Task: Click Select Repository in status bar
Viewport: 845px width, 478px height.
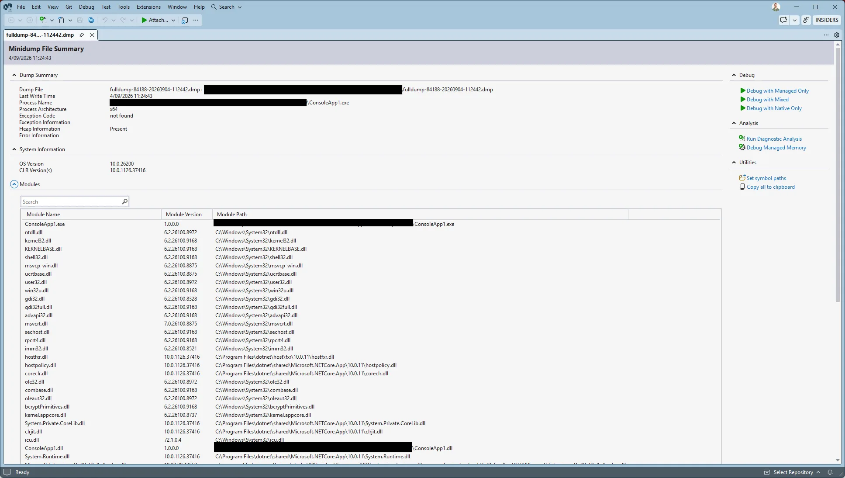Action: tap(793, 472)
